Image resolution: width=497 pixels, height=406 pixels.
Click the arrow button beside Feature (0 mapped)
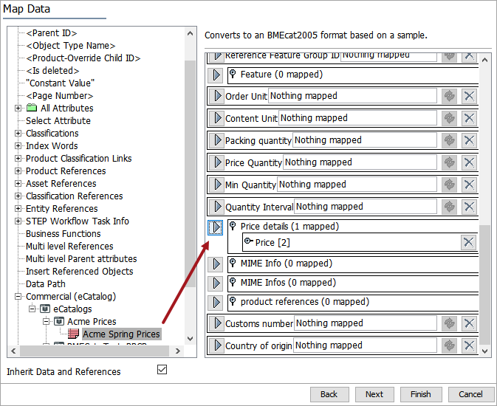click(216, 75)
